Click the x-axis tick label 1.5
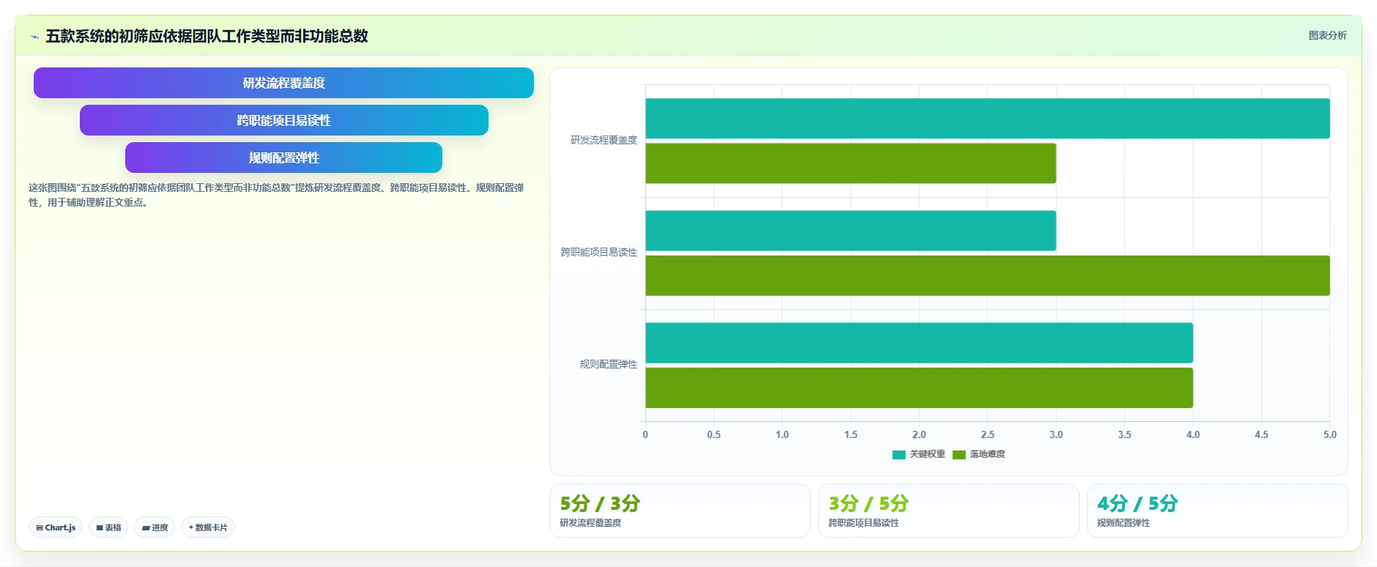This screenshot has width=1377, height=567. tap(850, 434)
